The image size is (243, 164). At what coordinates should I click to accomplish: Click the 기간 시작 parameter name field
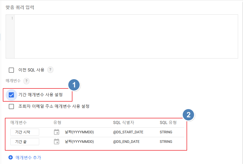tap(25, 132)
